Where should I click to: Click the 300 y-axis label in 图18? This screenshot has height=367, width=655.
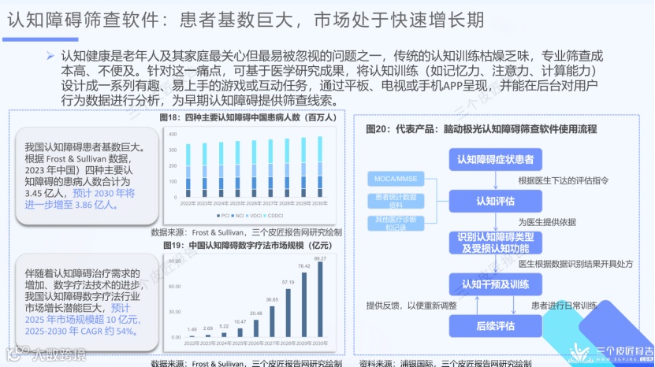coord(173,150)
